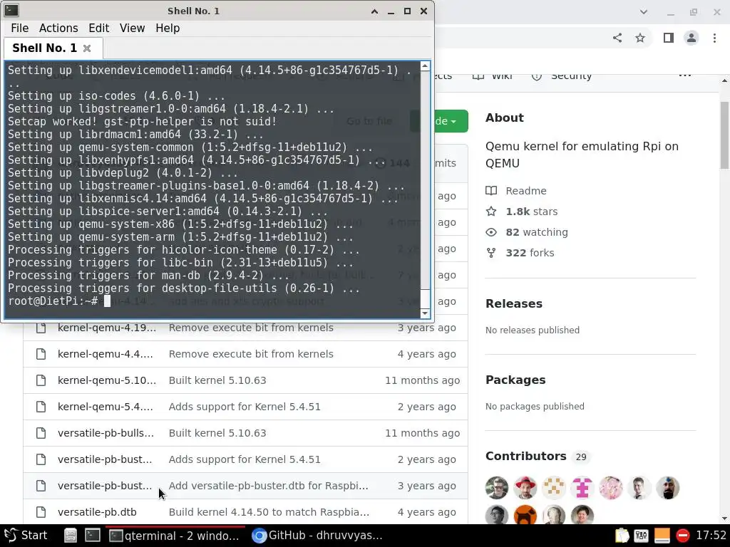Image resolution: width=730 pixels, height=547 pixels.
Task: Click the book icon beside Readme
Action: click(x=491, y=191)
